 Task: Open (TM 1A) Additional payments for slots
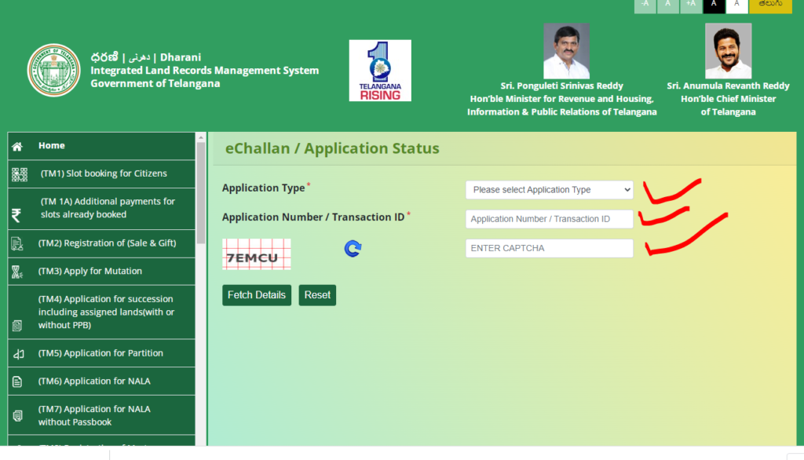101,208
